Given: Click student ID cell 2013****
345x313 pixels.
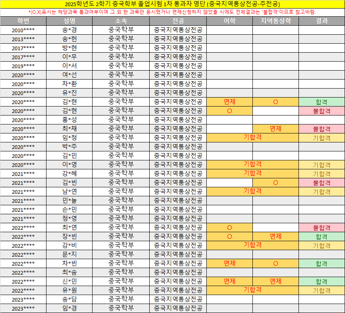Looking at the screenshot, I should (x=23, y=39).
